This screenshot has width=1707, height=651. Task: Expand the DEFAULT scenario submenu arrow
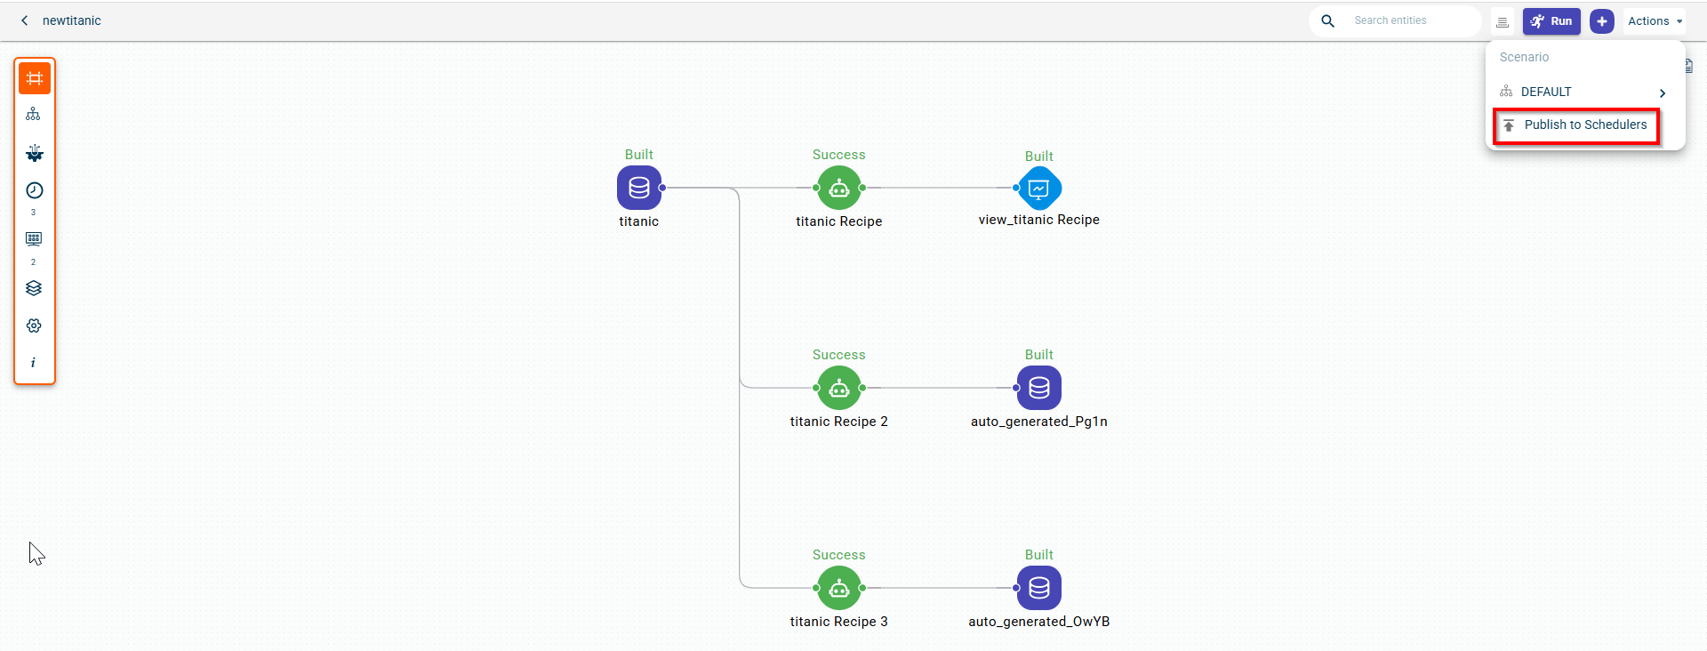(1662, 92)
